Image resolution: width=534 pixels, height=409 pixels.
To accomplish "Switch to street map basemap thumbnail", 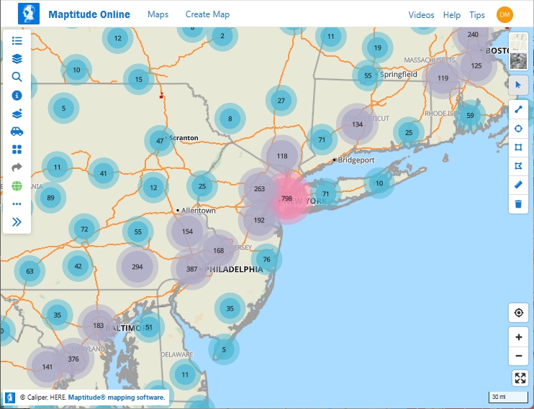I will [x=518, y=42].
